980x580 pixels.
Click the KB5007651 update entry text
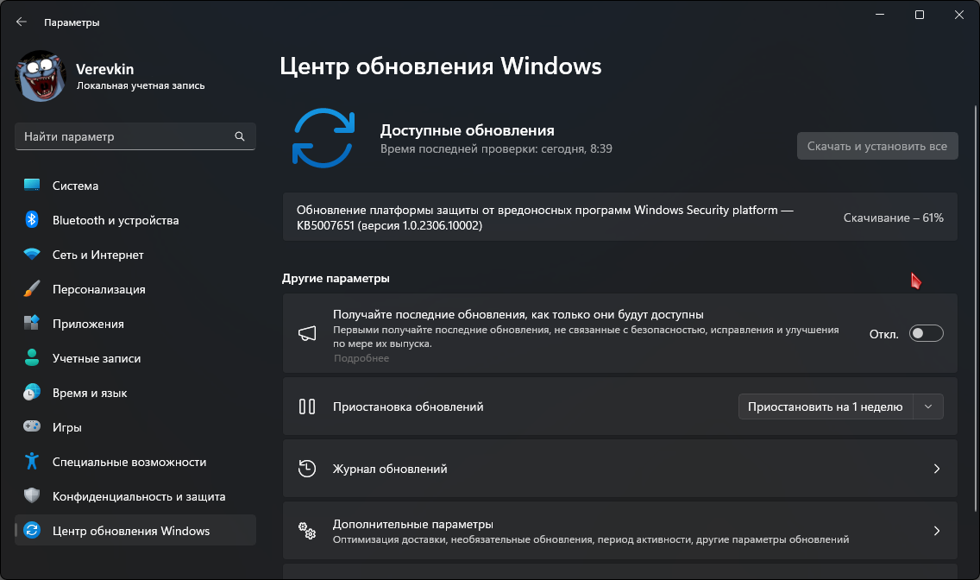pyautogui.click(x=544, y=217)
